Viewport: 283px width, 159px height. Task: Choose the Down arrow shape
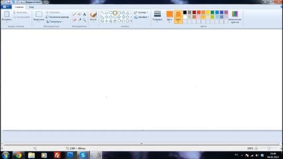[x=102, y=21]
